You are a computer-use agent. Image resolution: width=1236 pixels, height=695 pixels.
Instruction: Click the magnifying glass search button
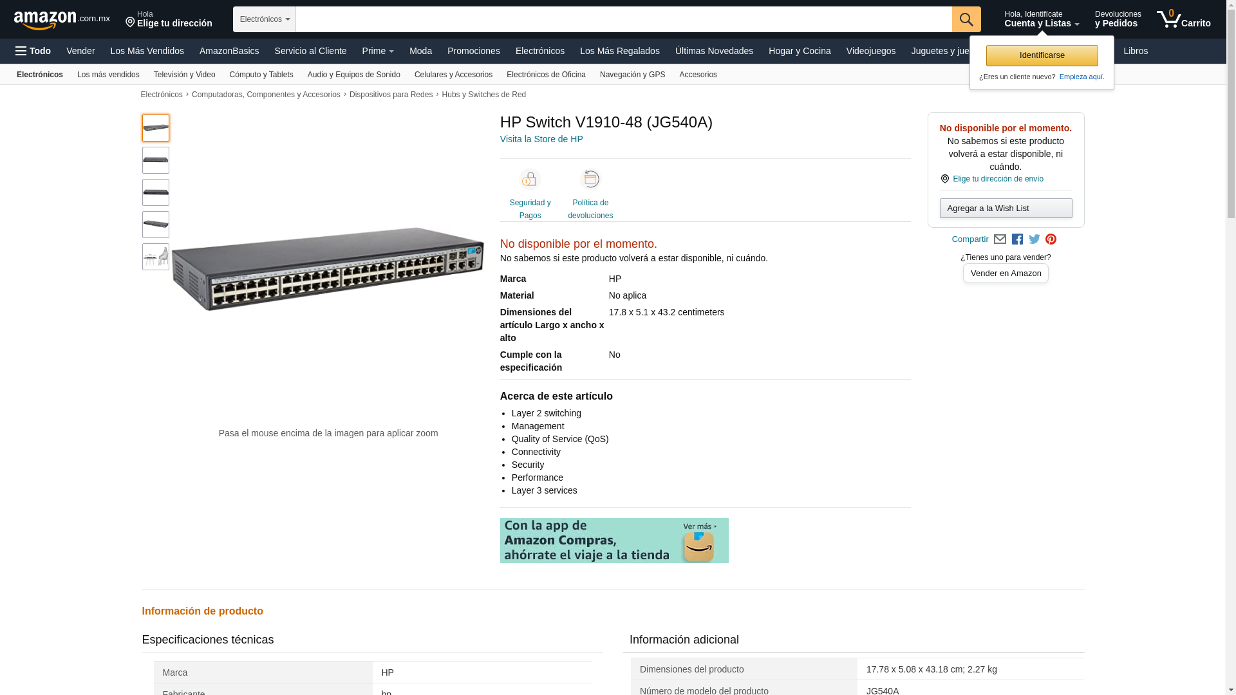click(966, 19)
